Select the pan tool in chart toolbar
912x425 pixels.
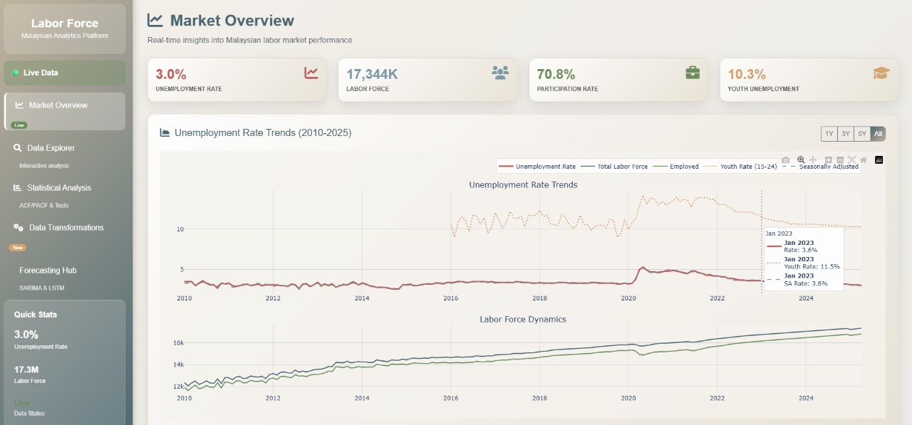(813, 160)
